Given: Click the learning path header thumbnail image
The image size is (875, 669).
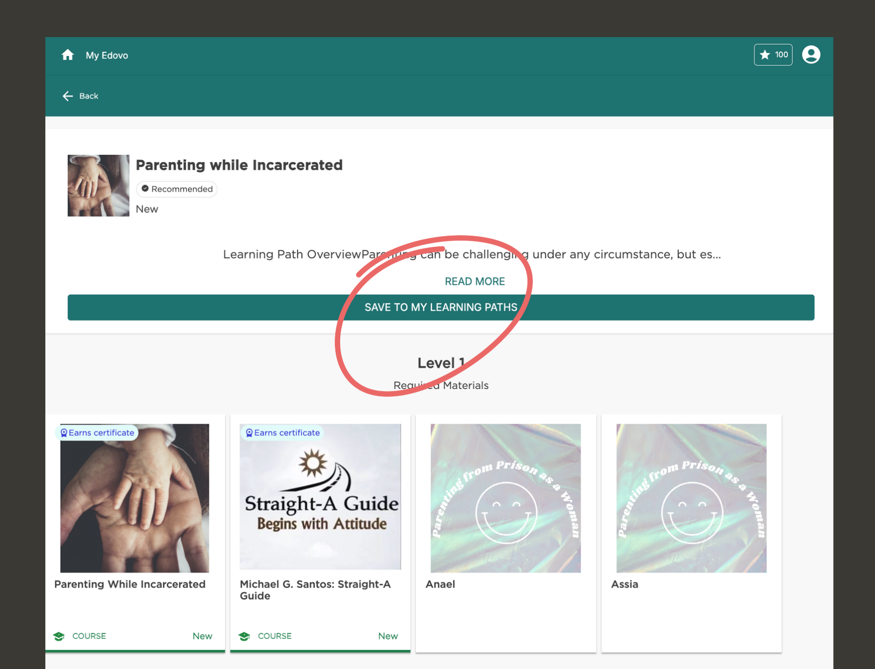Looking at the screenshot, I should pyautogui.click(x=98, y=186).
